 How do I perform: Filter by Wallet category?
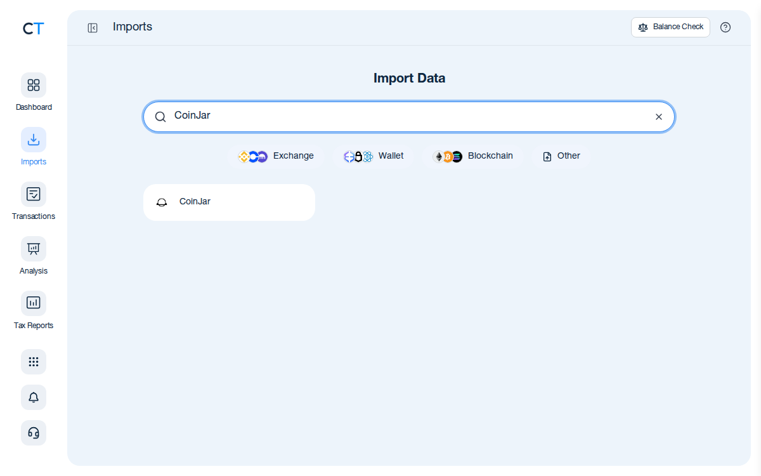click(x=374, y=156)
